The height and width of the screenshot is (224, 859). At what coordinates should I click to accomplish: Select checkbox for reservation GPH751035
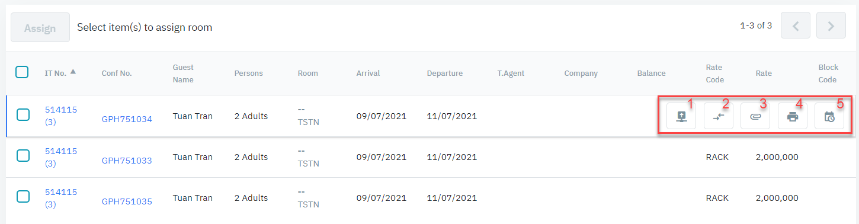point(23,197)
